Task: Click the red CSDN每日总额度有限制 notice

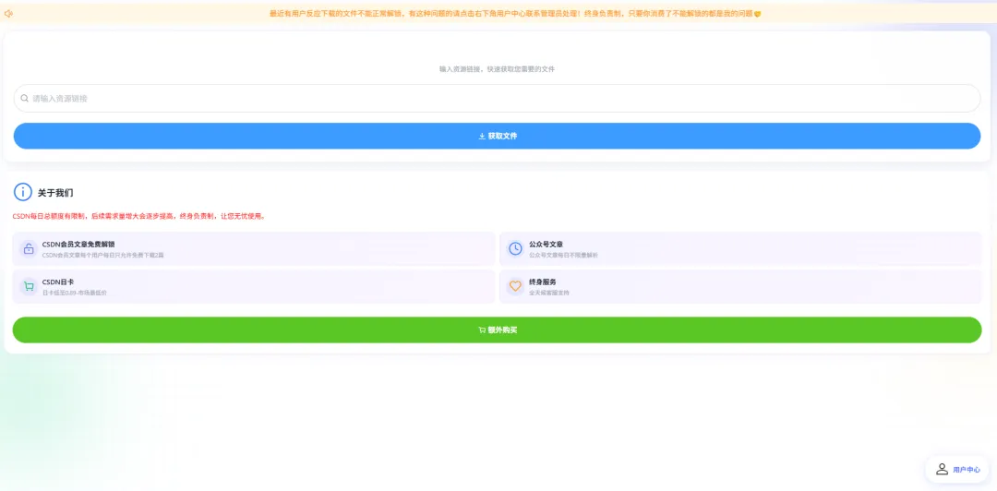Action: [x=138, y=216]
